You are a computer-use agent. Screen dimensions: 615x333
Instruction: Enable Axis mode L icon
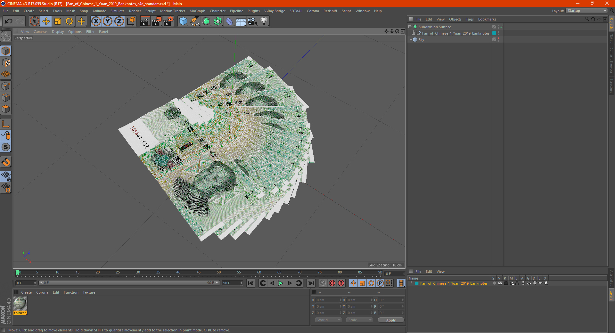[x=6, y=124]
